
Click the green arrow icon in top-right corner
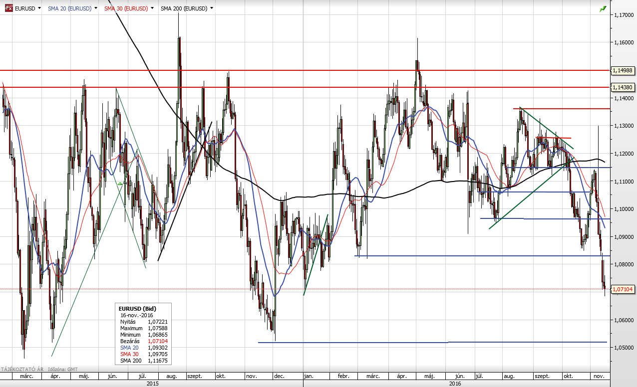click(x=603, y=8)
